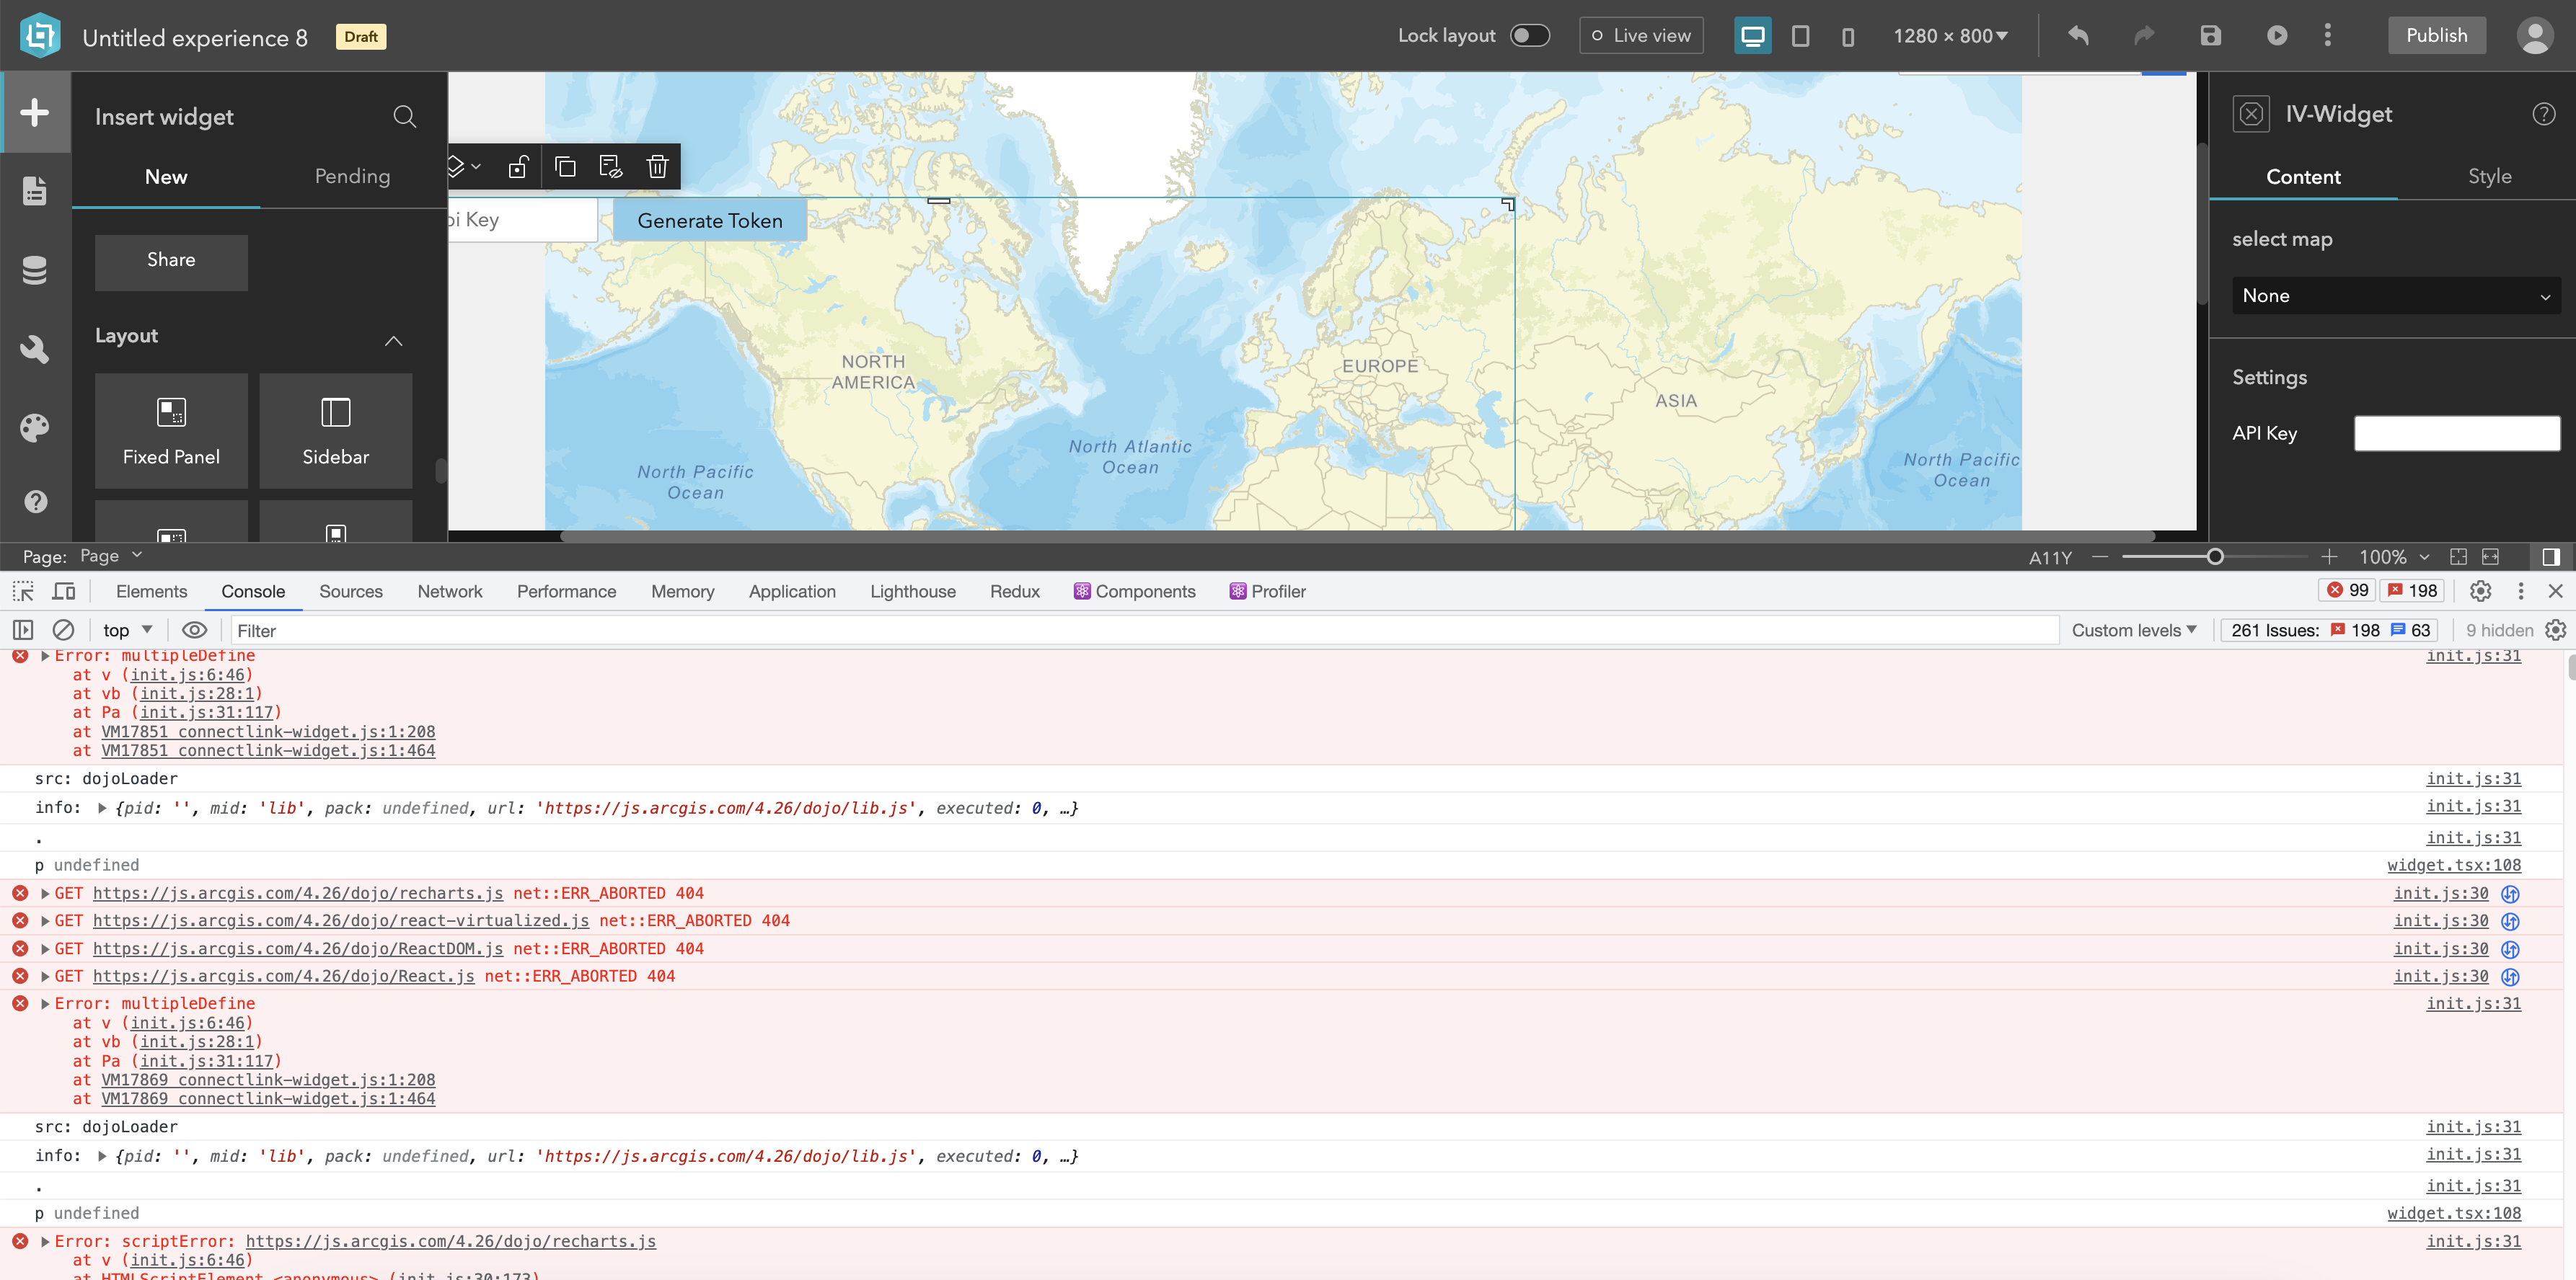
Task: Open the Theme palette panel
Action: pos(35,427)
